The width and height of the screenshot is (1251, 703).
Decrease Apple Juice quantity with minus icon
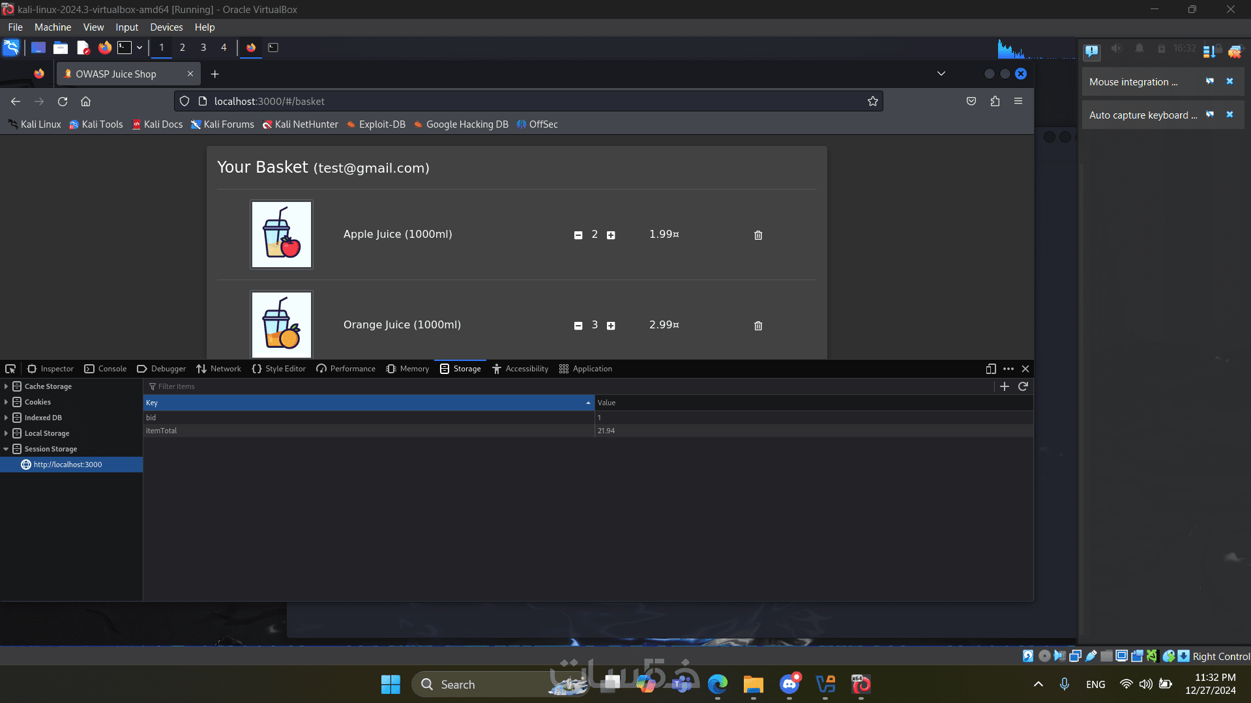tap(578, 235)
